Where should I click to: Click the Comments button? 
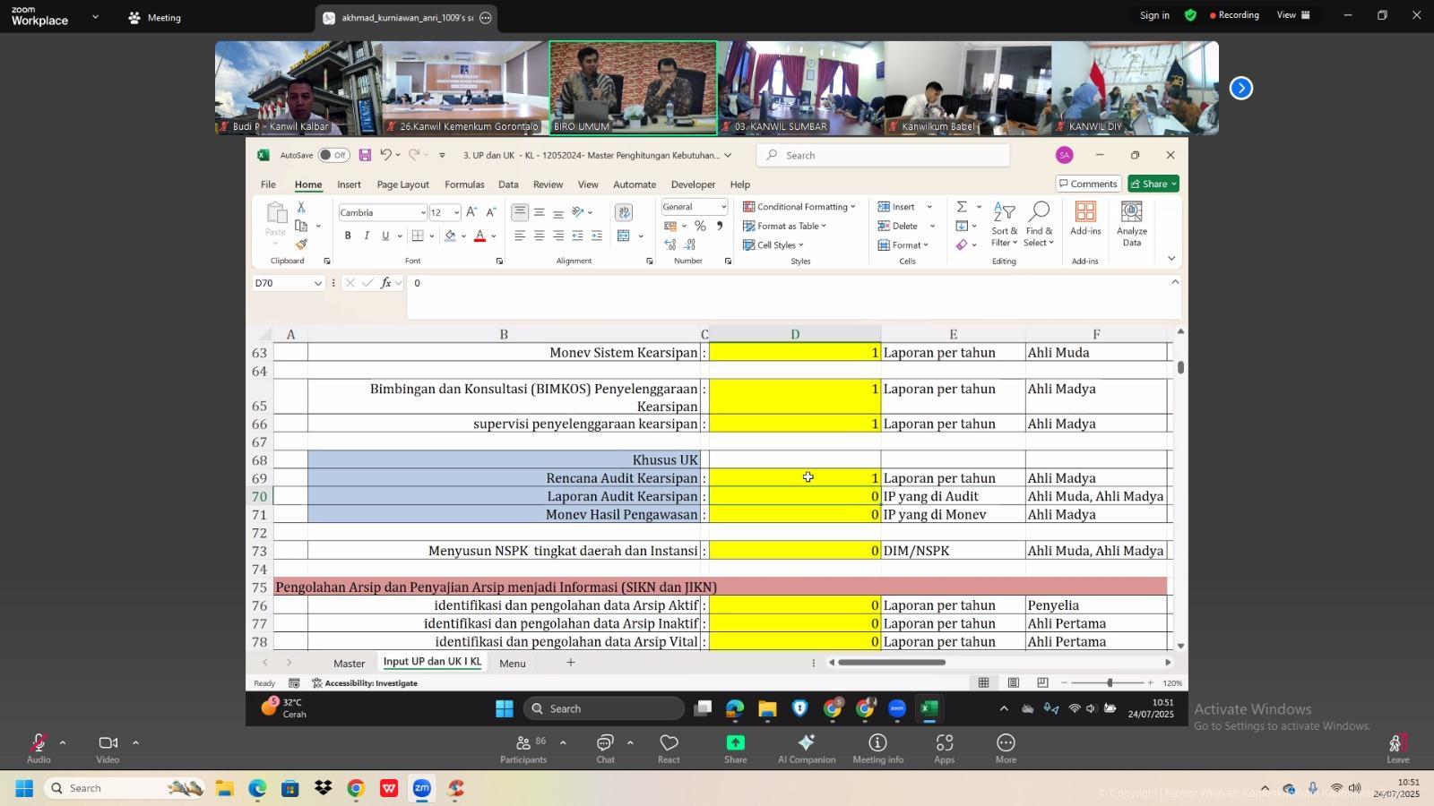tap(1087, 184)
